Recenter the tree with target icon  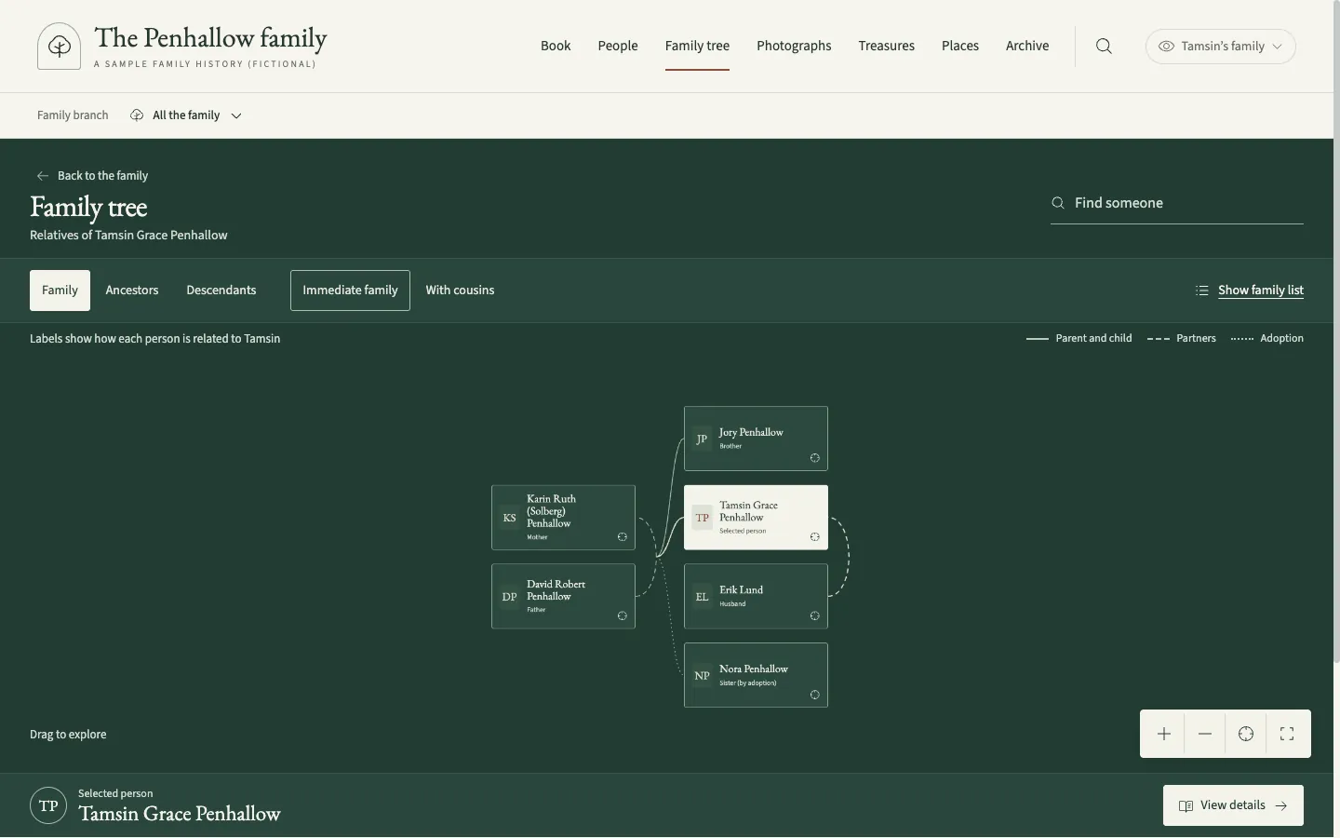tap(1246, 734)
